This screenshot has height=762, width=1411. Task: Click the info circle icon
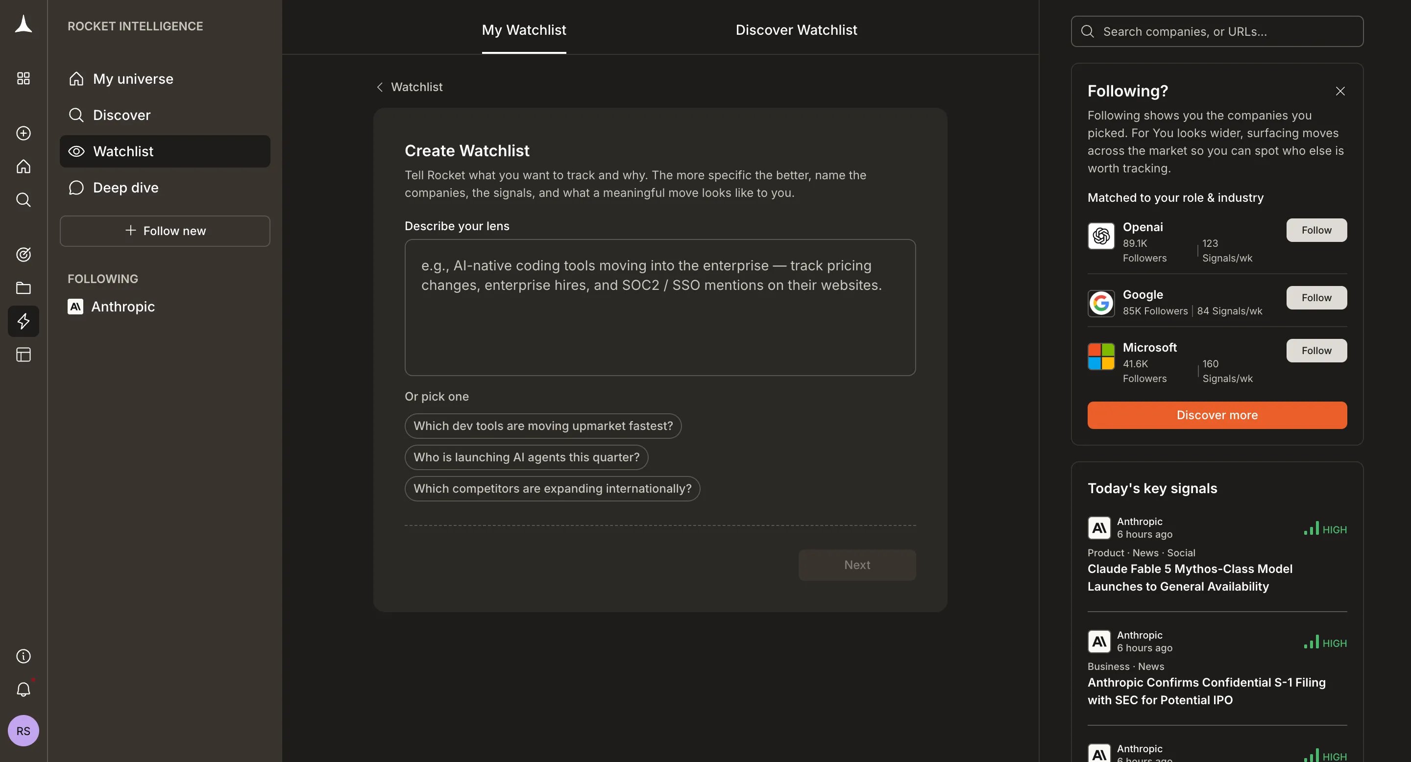coord(23,656)
